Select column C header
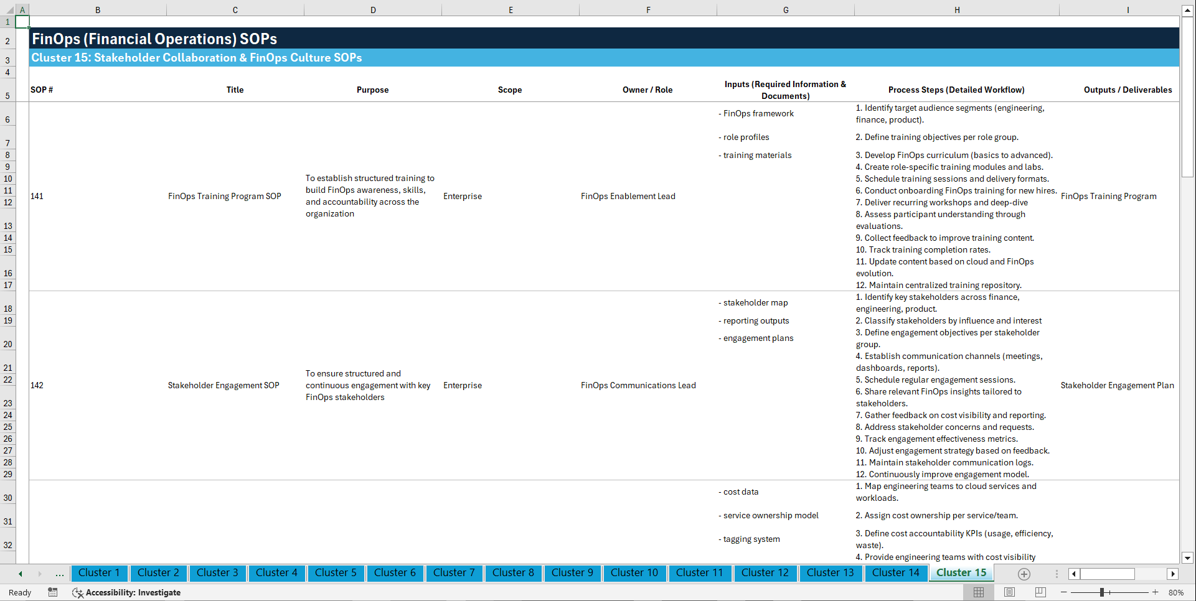 [235, 10]
